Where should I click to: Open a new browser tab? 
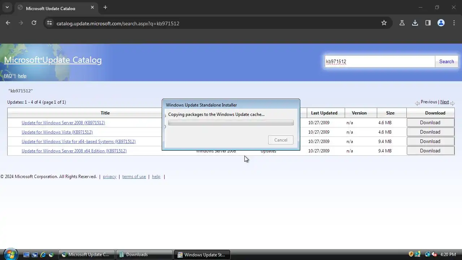coord(105,7)
